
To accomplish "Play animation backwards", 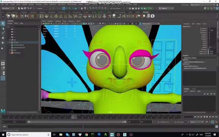I will coord(204,117).
